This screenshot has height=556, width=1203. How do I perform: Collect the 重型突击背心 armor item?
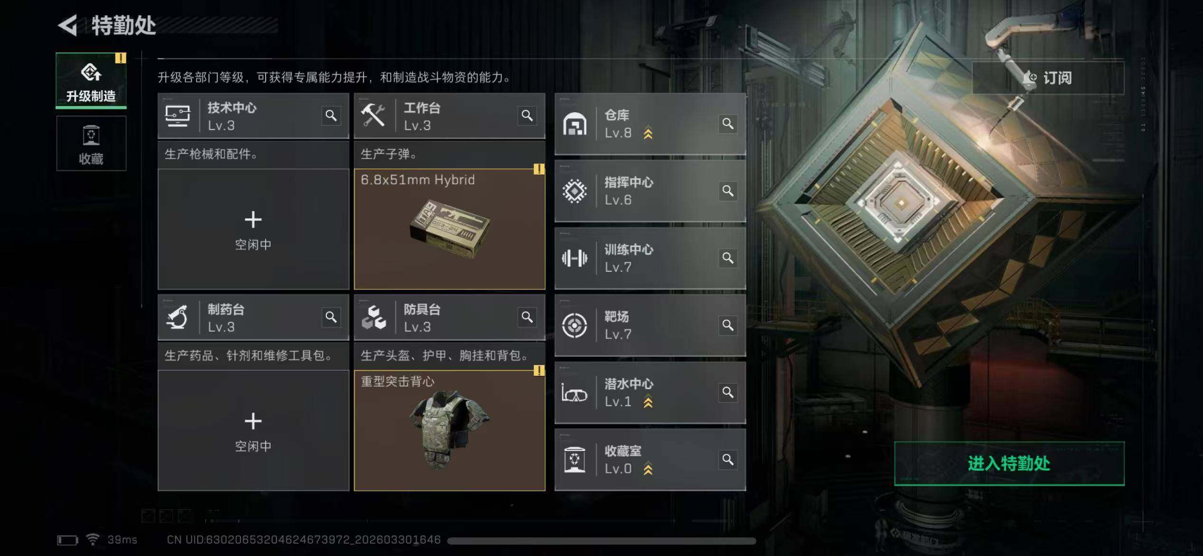(x=449, y=431)
